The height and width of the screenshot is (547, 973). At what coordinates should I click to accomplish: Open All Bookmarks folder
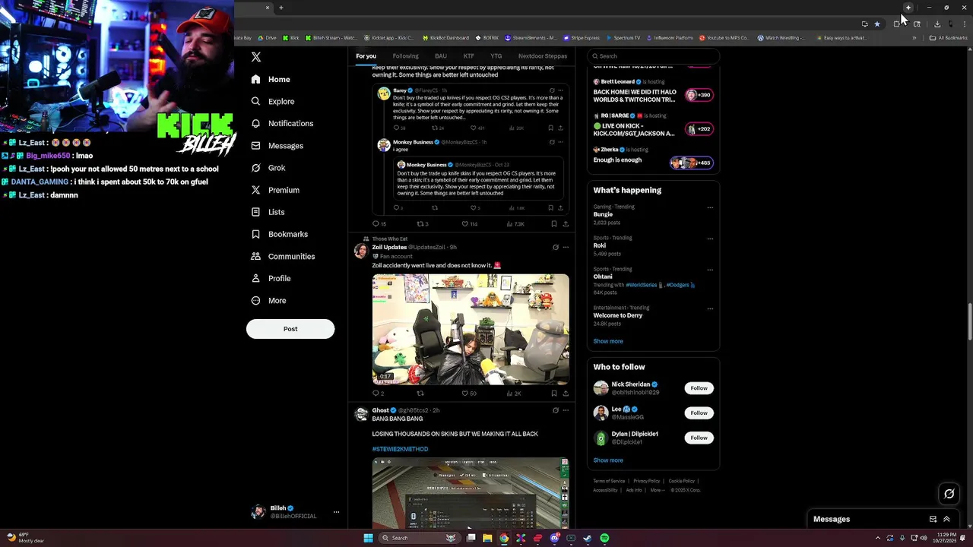tap(948, 37)
